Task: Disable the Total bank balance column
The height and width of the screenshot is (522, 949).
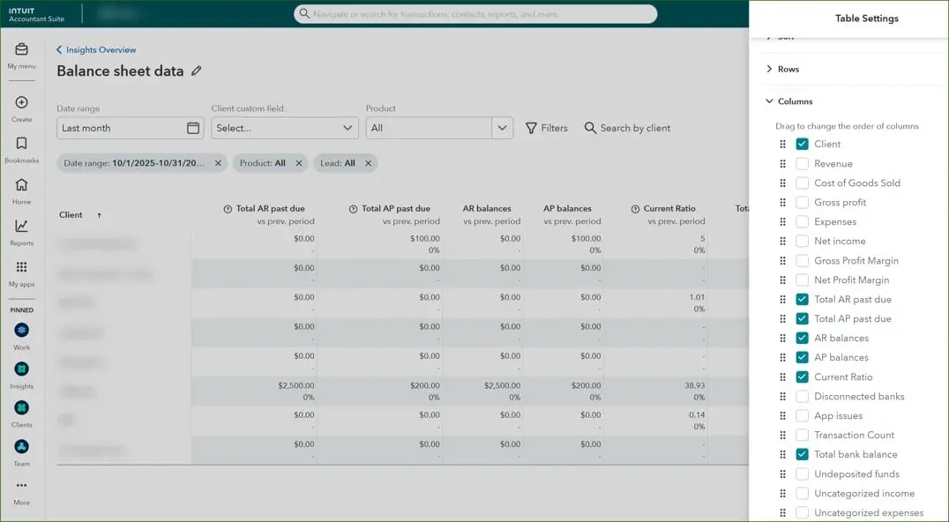Action: (x=802, y=455)
